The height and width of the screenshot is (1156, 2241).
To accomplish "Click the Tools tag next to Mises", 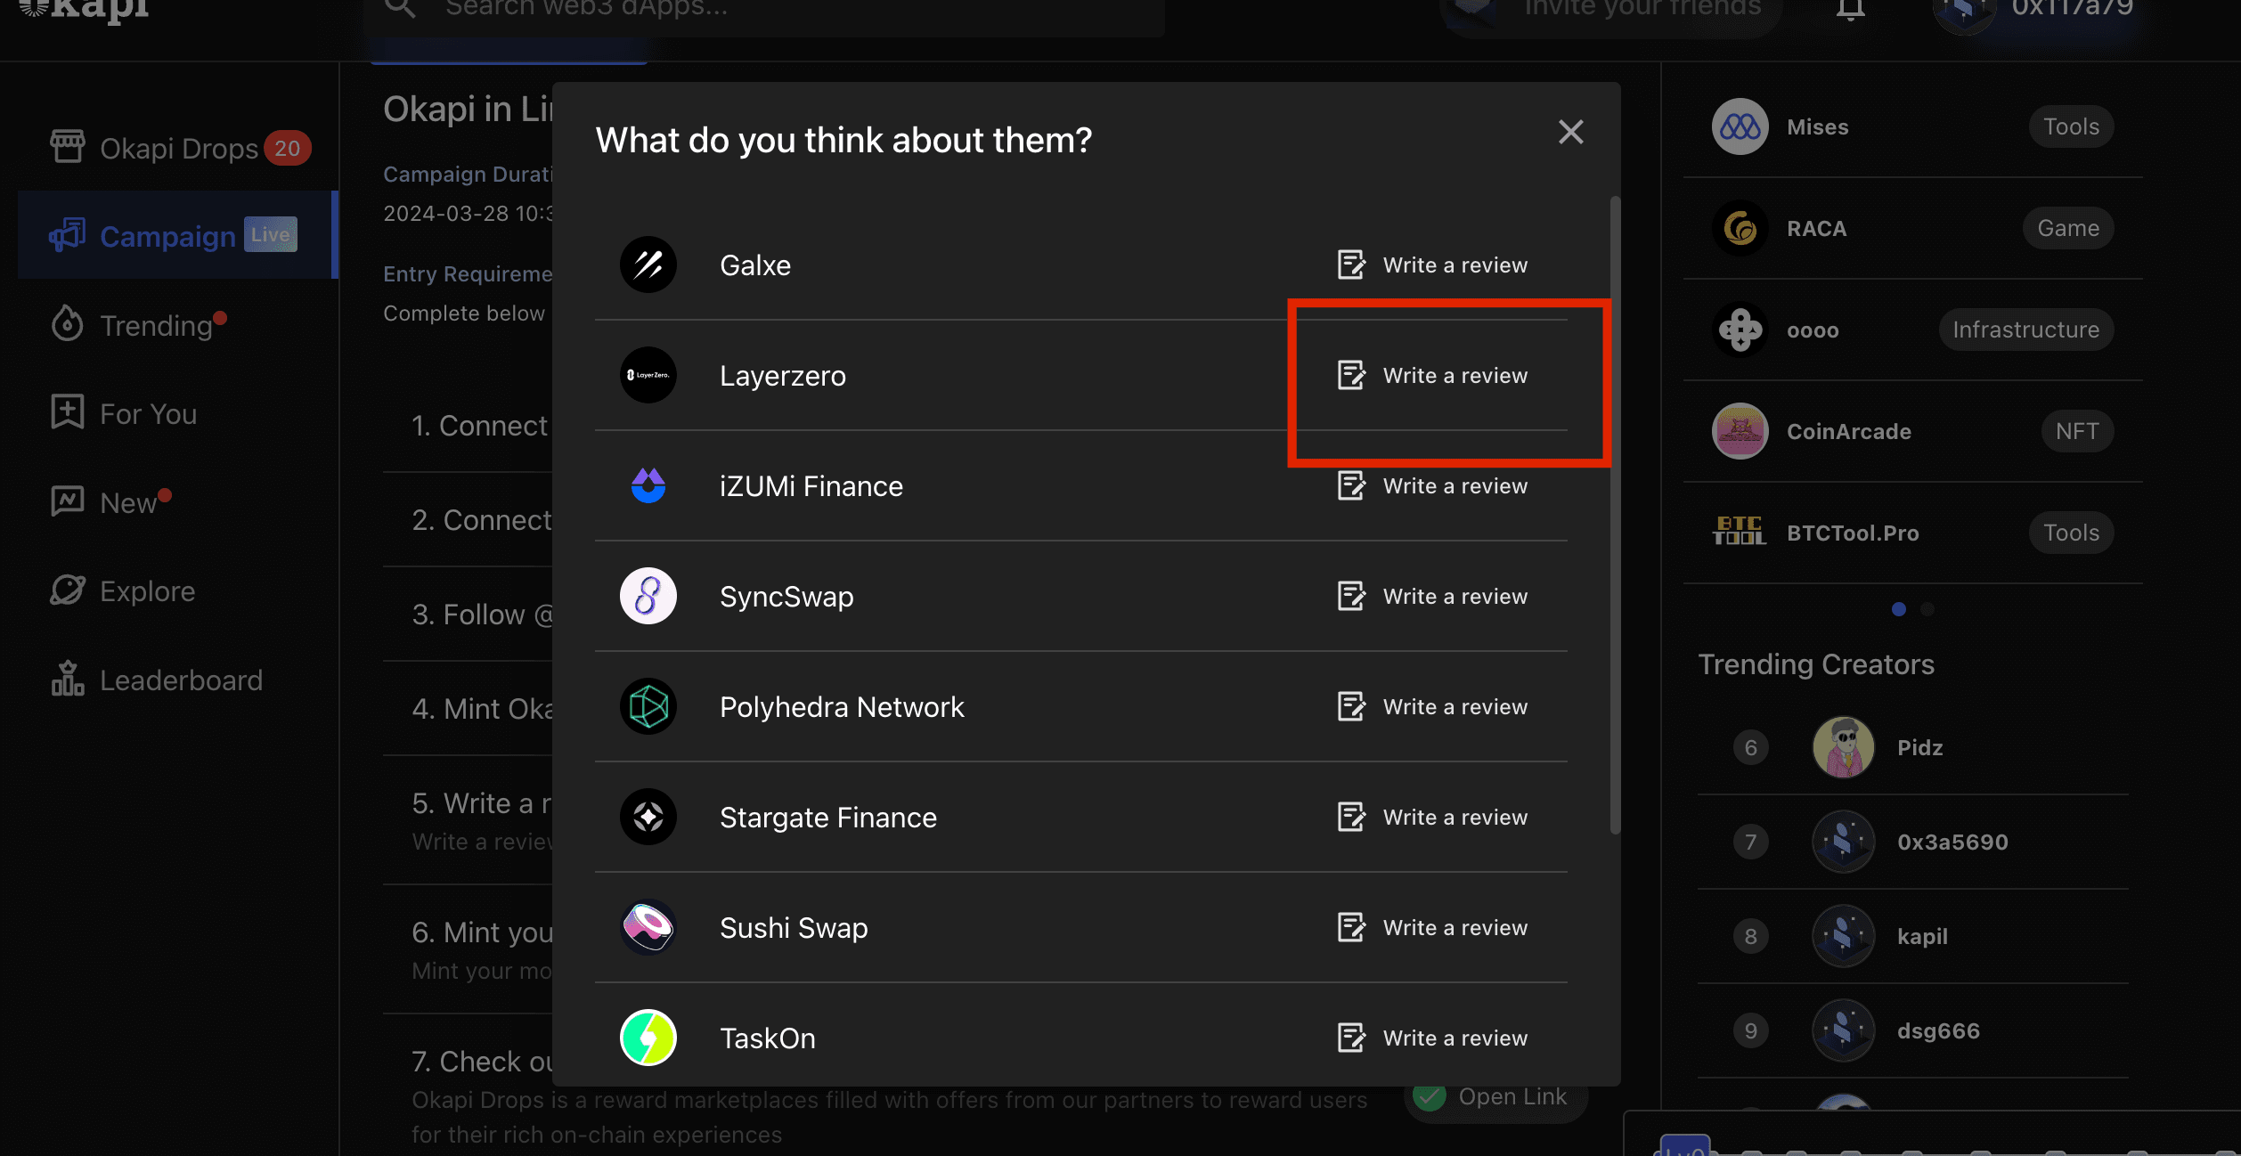I will coord(2071,126).
